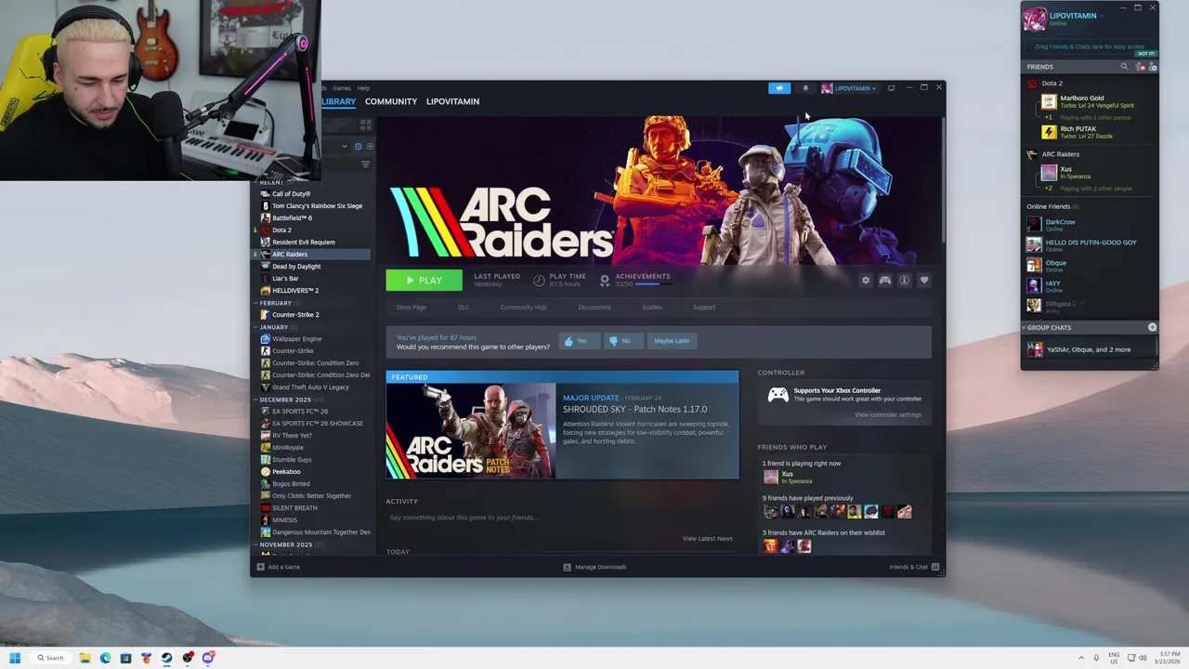Viewport: 1189px width, 669px height.
Task: Open View Latest News link
Action: click(x=708, y=539)
